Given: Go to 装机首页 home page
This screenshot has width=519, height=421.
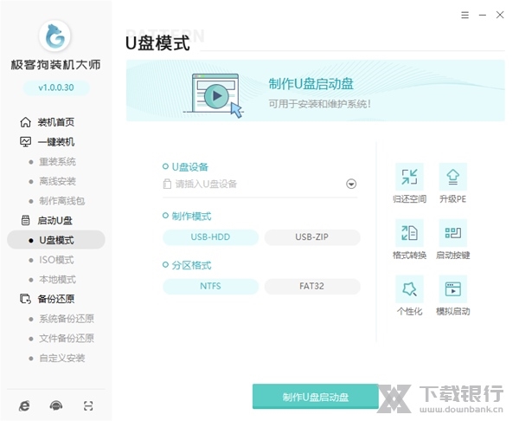Looking at the screenshot, I should pos(56,122).
